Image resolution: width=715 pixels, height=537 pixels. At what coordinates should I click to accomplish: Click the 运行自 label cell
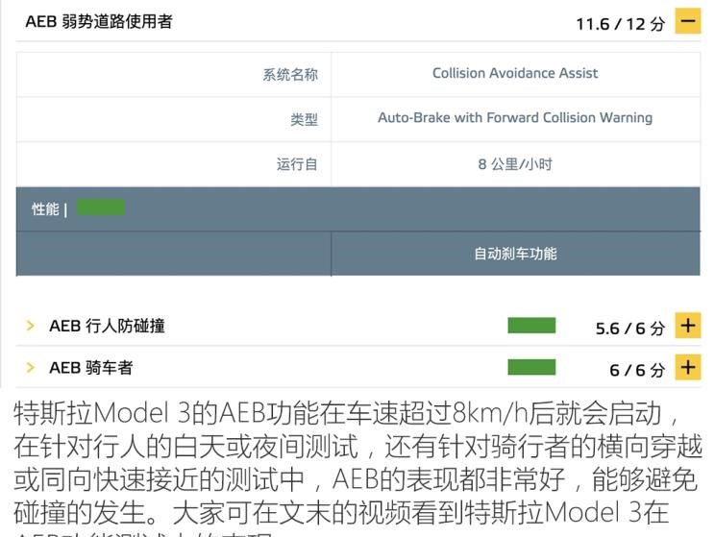pos(174,164)
